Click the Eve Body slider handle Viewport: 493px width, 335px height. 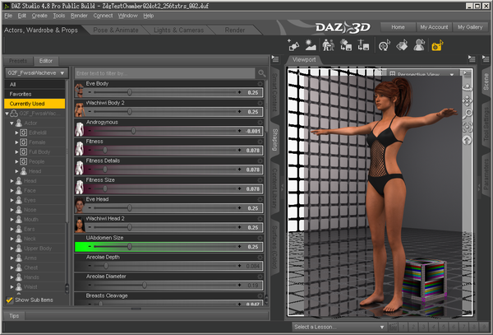click(x=129, y=92)
